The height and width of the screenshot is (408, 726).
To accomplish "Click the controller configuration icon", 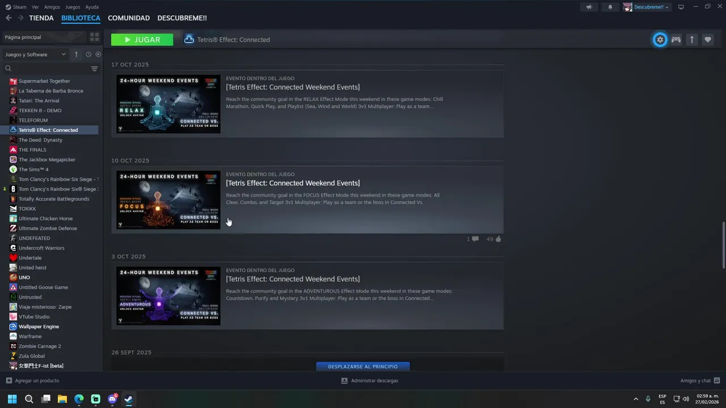I will 676,40.
